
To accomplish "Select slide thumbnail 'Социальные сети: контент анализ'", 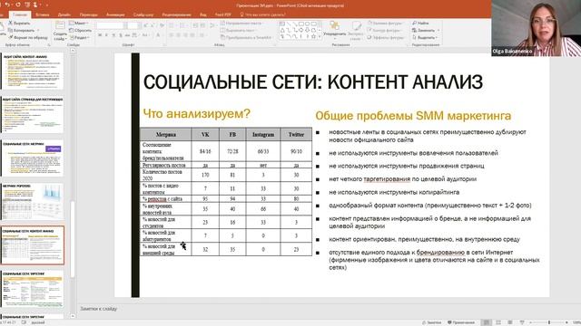I will click(x=33, y=245).
